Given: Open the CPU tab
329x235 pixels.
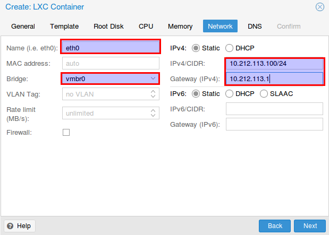Looking at the screenshot, I should (146, 26).
